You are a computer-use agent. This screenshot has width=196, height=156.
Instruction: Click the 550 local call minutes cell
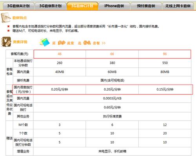(x=165, y=63)
